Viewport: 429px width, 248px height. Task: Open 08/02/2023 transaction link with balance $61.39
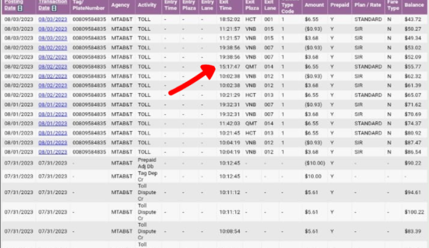point(52,85)
